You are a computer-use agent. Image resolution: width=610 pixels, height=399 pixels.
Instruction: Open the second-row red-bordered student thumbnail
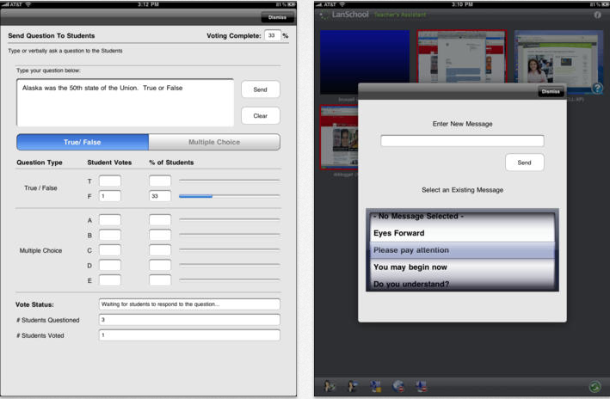(339, 138)
